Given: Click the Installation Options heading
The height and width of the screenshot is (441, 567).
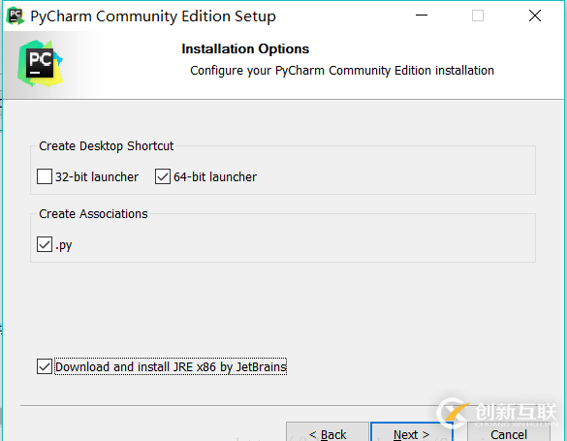Looking at the screenshot, I should coord(245,48).
